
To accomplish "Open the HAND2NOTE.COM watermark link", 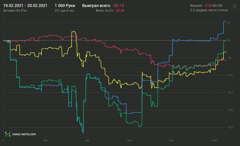I will [x=24, y=134].
